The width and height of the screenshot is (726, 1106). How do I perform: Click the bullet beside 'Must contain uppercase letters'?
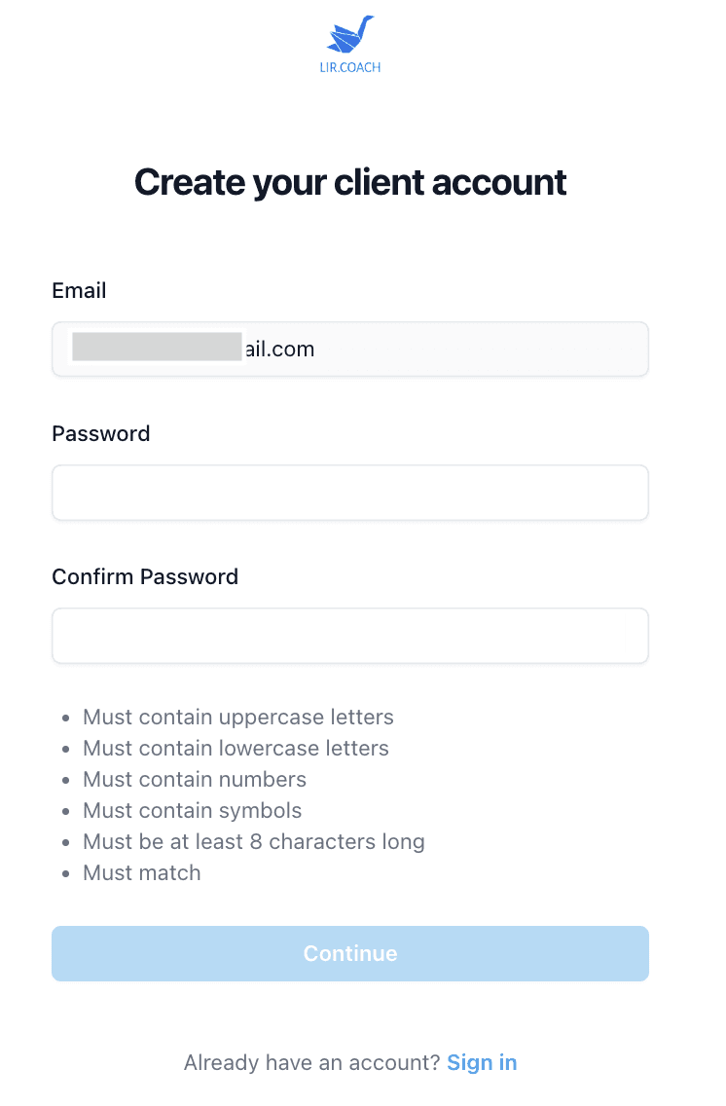pos(65,719)
